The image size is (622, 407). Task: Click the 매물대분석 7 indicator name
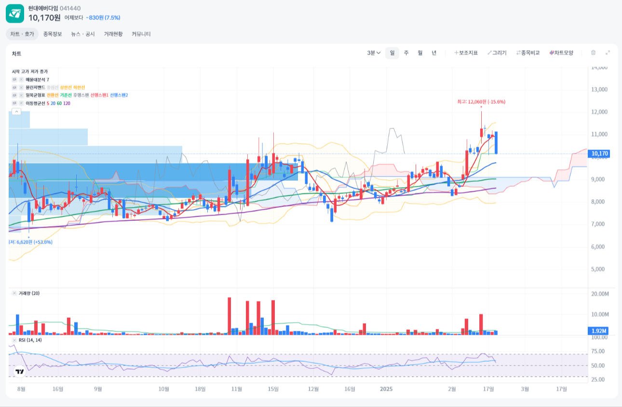click(37, 80)
